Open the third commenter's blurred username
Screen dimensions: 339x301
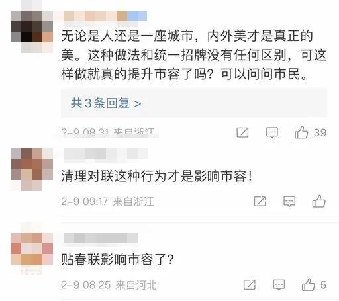pyautogui.click(x=101, y=238)
